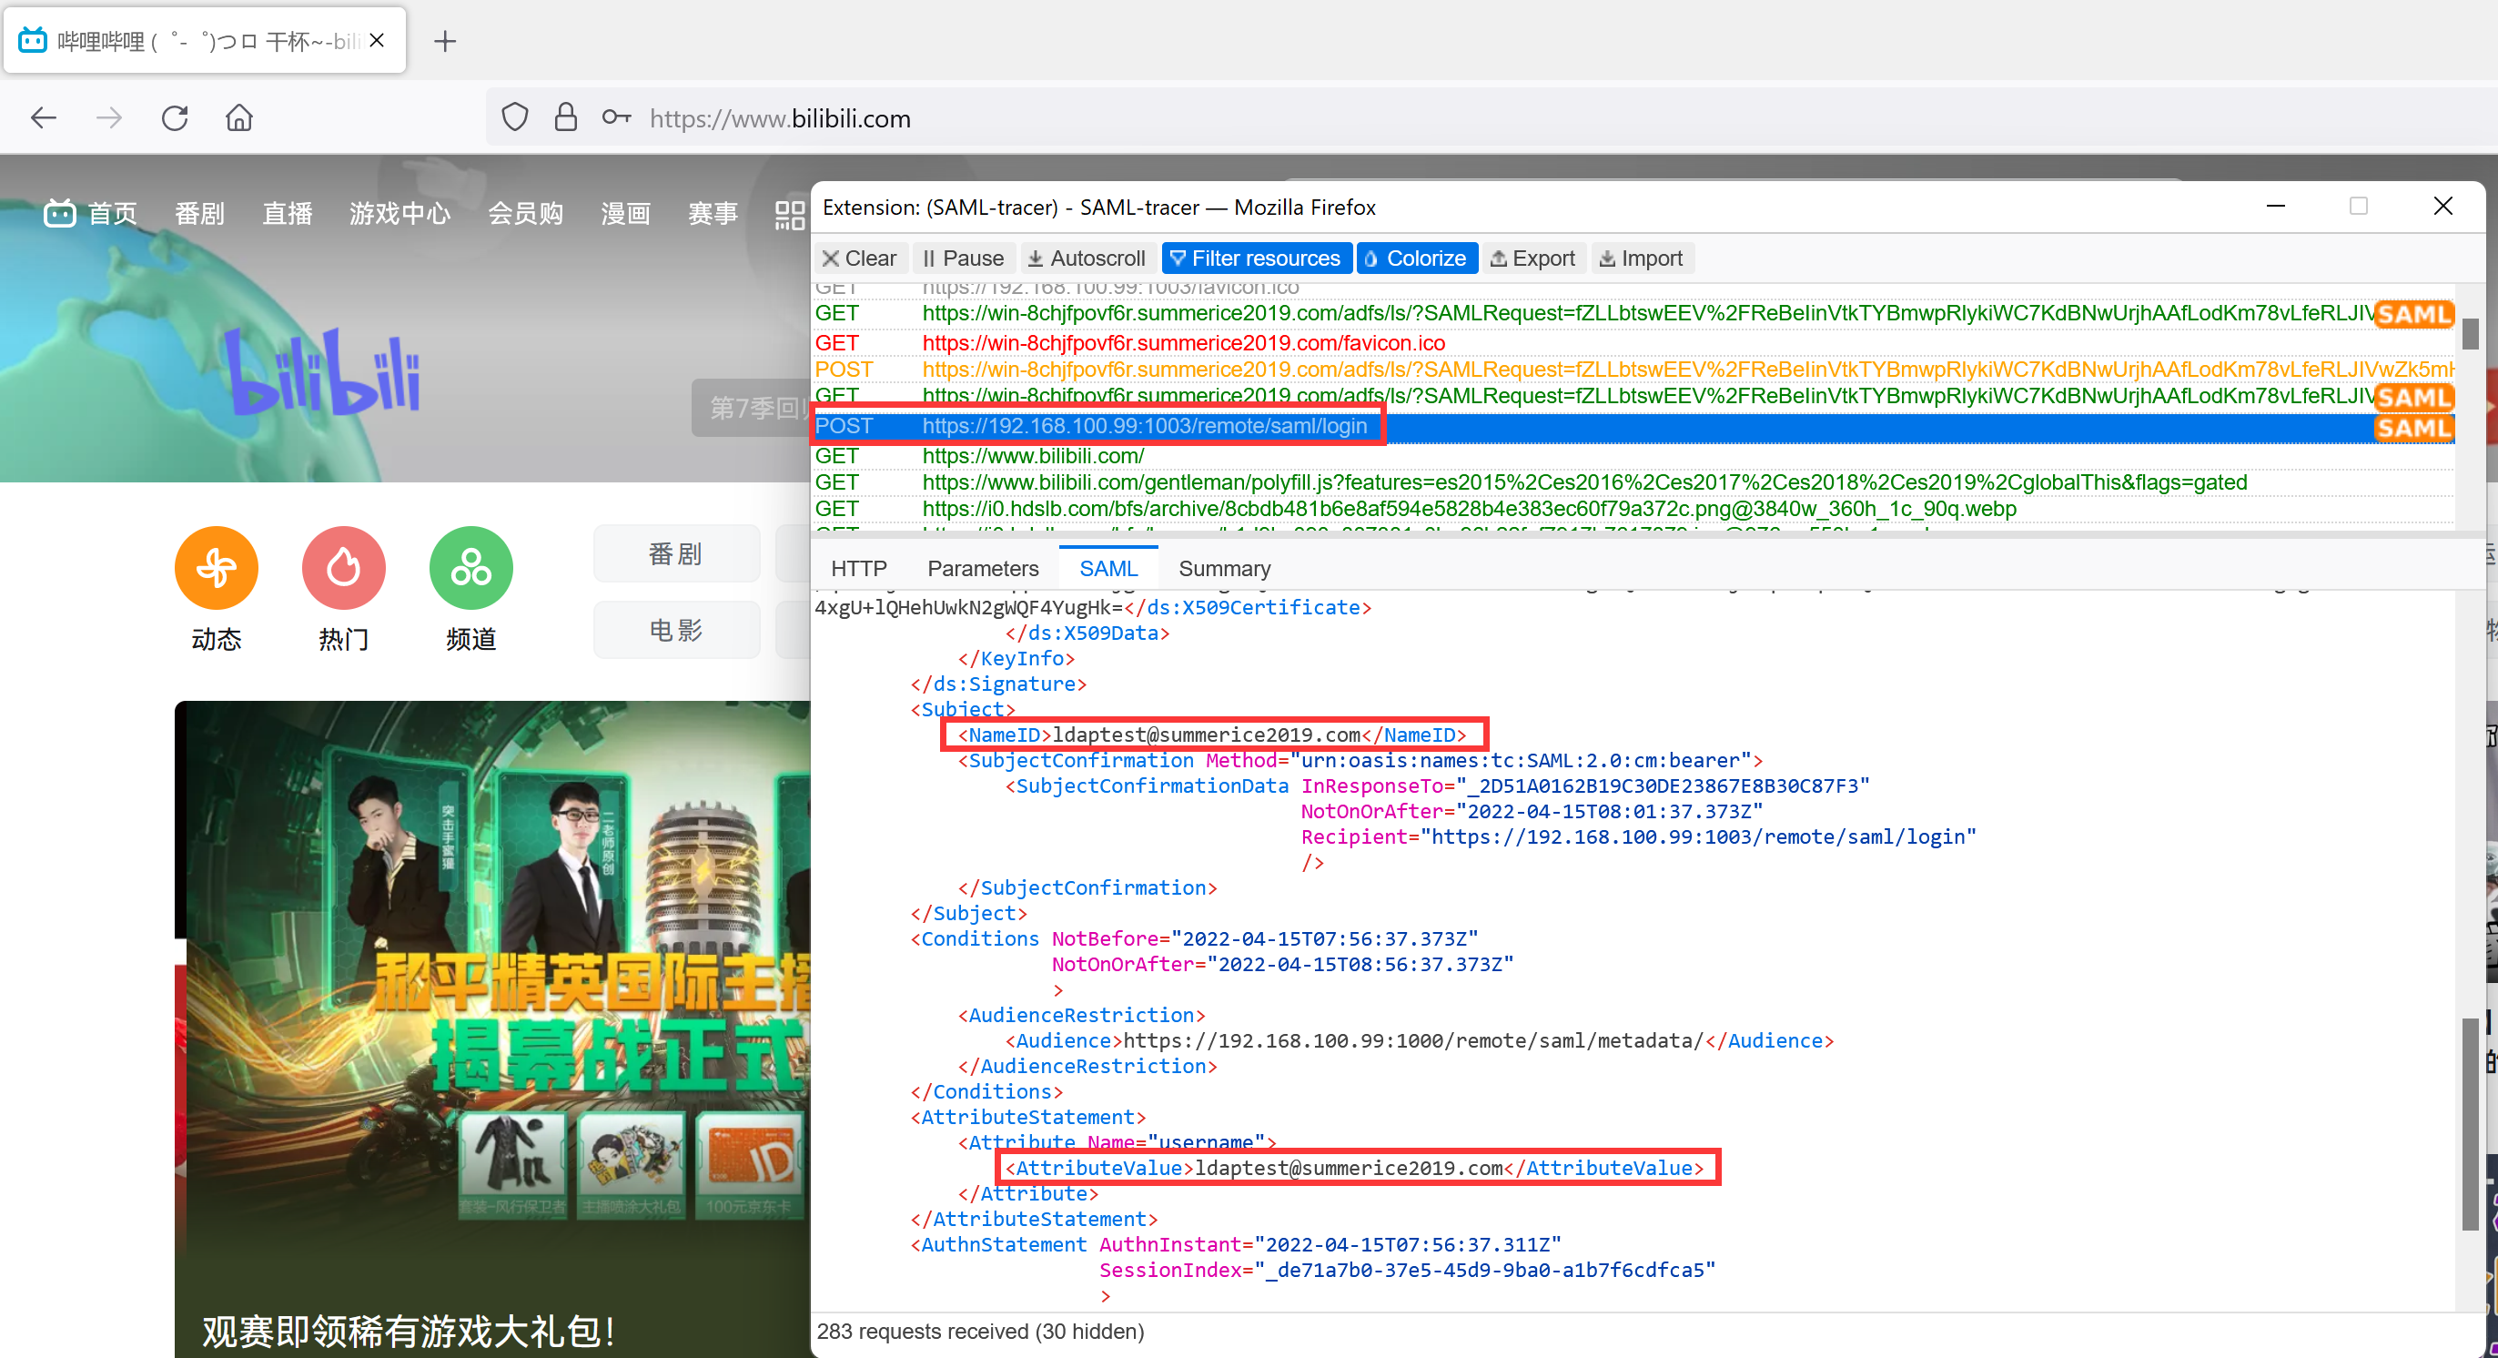Click the browser home icon
The image size is (2498, 1358).
[x=238, y=118]
